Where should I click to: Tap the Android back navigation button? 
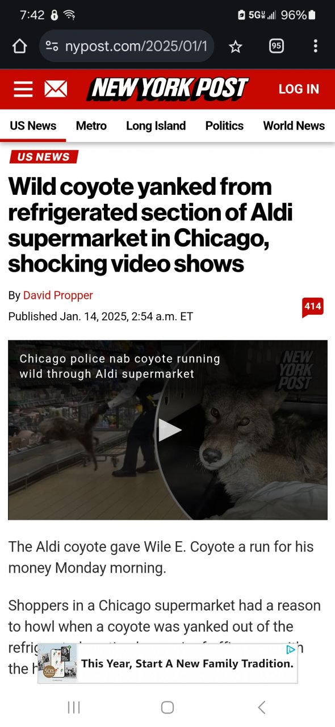coord(262,707)
